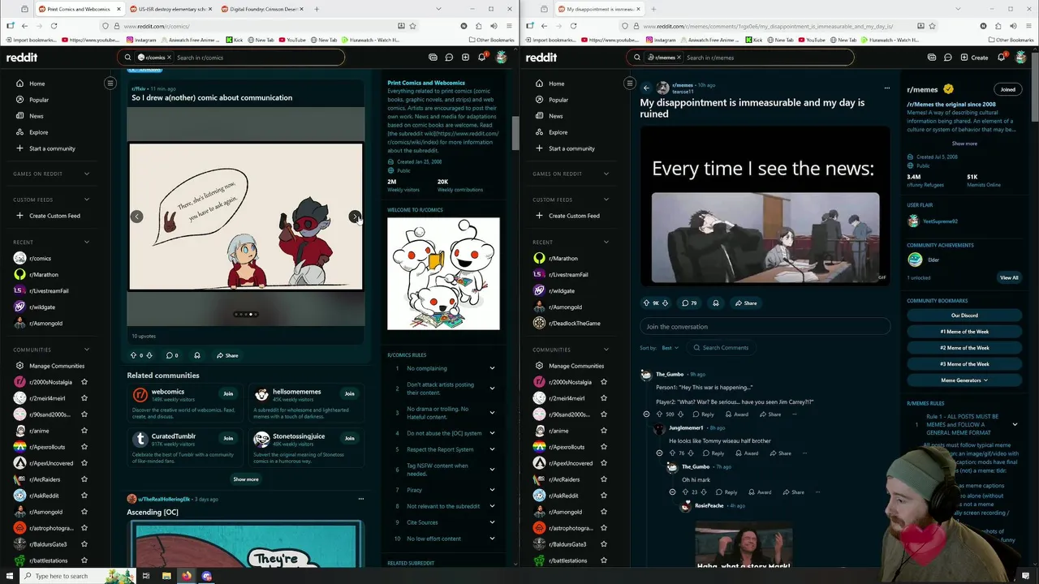
Task: Click Show more in r/memes description
Action: (x=964, y=144)
